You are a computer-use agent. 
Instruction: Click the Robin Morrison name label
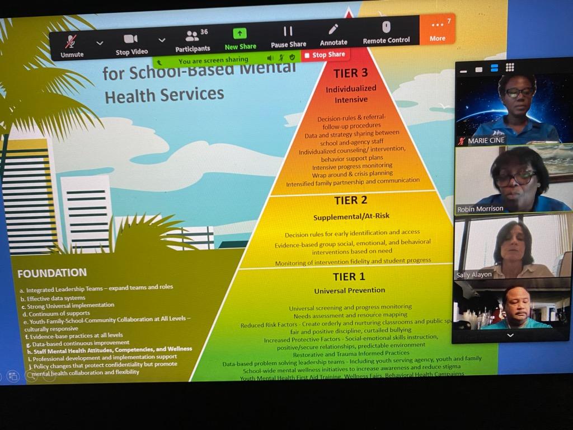480,209
